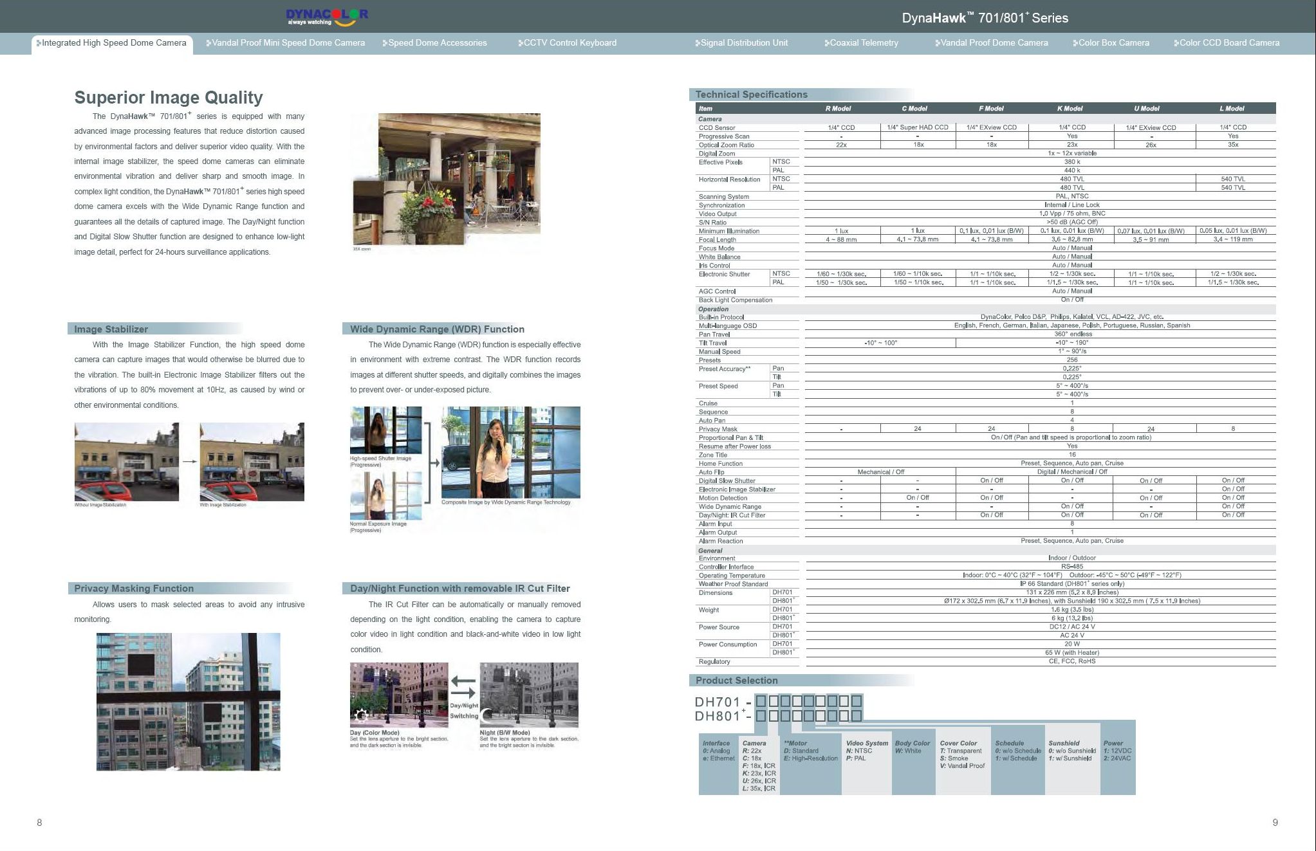Click page number 9
Viewport: 1316px width, 851px height.
pos(1275,823)
